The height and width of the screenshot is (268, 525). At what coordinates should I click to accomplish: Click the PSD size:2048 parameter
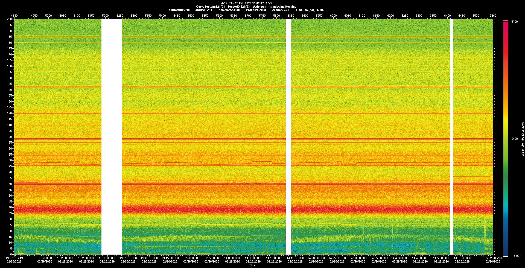click(256, 10)
